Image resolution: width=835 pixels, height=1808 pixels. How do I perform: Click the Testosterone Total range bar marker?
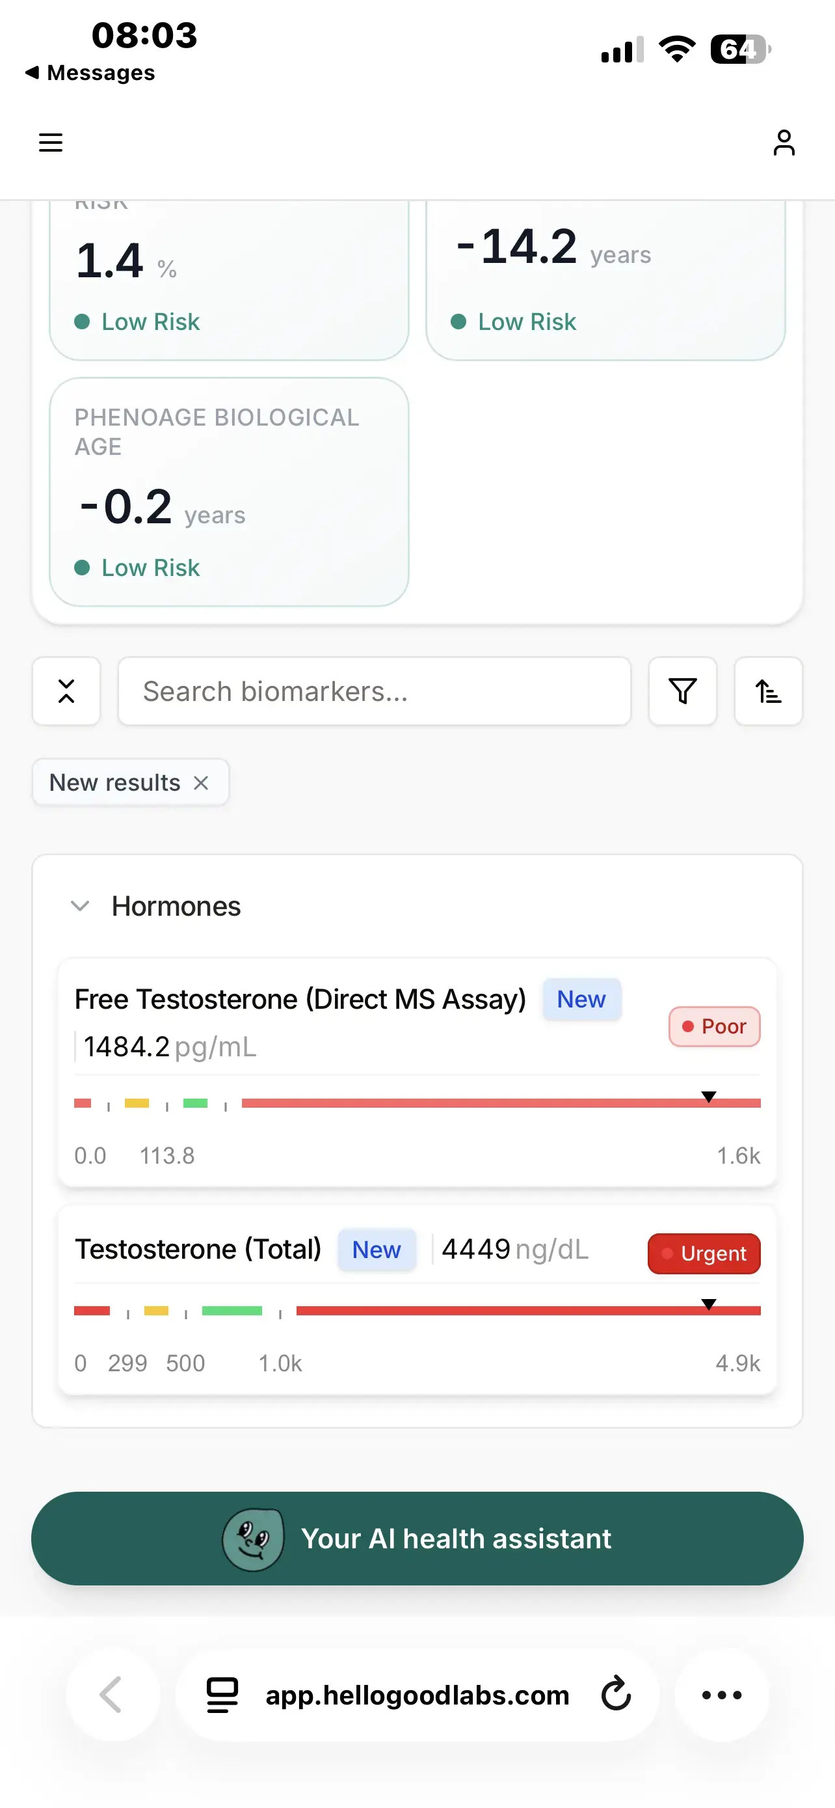(709, 1305)
